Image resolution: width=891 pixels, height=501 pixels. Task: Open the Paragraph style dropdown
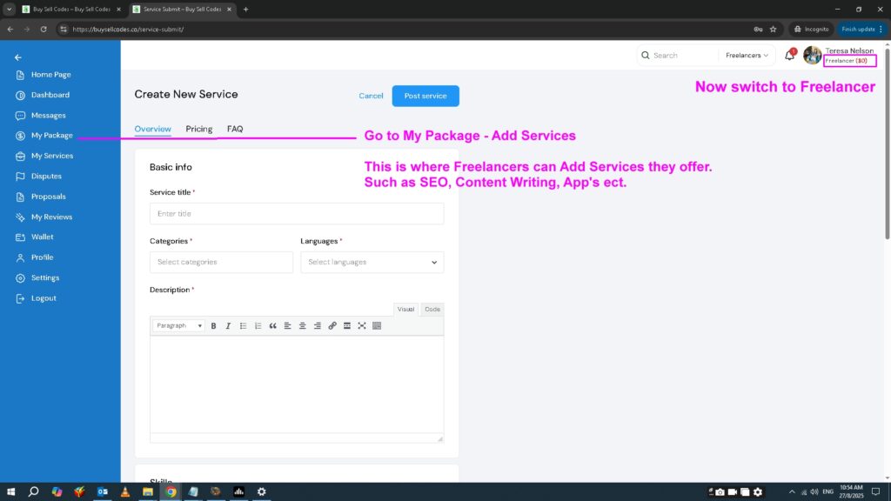(178, 325)
